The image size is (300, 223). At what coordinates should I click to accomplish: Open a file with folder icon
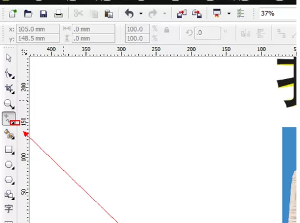tap(28, 14)
